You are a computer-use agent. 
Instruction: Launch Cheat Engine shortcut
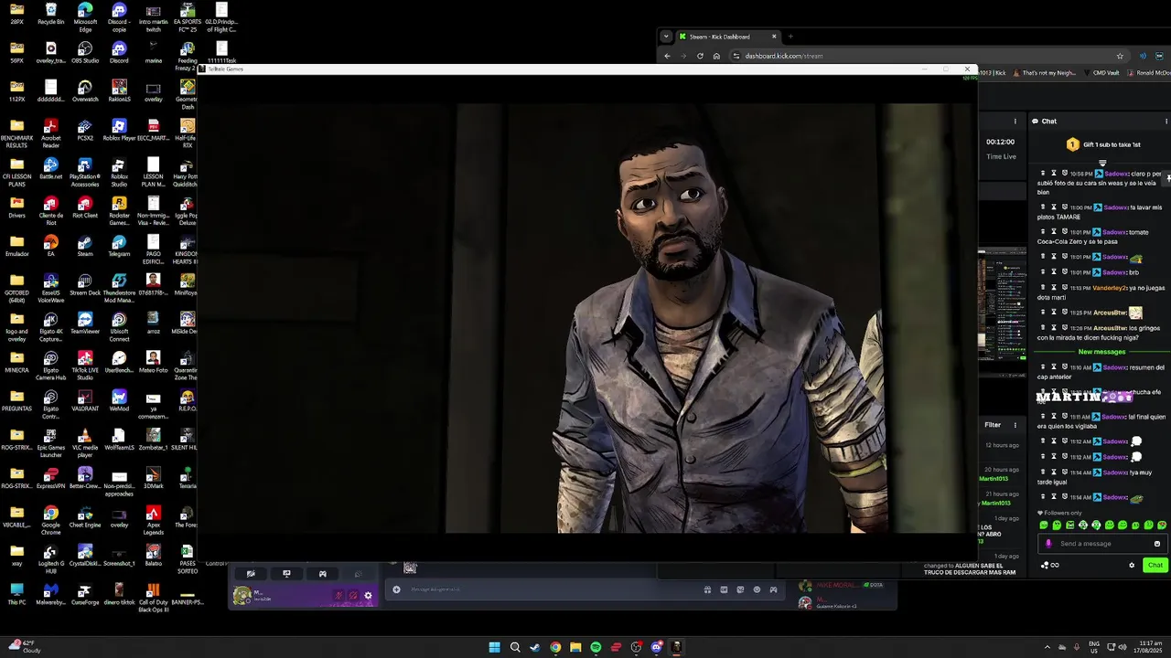[85, 515]
